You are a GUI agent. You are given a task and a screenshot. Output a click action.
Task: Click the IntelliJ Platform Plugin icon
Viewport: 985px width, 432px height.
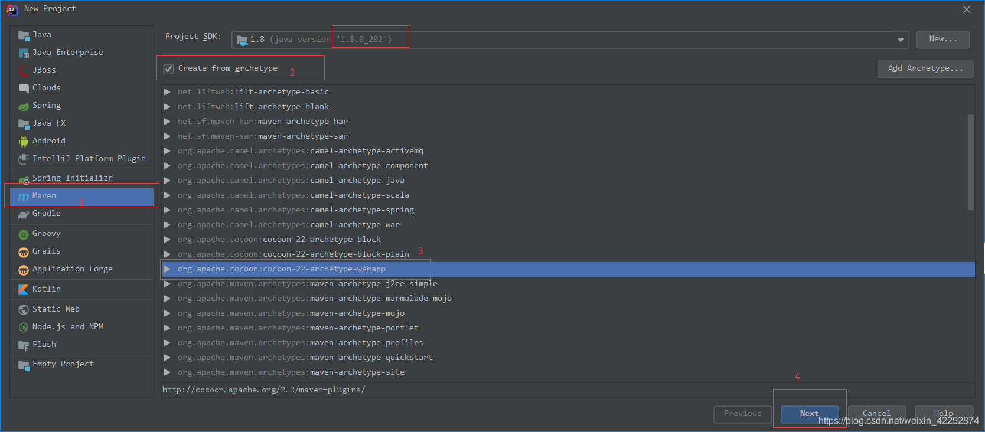coord(24,159)
